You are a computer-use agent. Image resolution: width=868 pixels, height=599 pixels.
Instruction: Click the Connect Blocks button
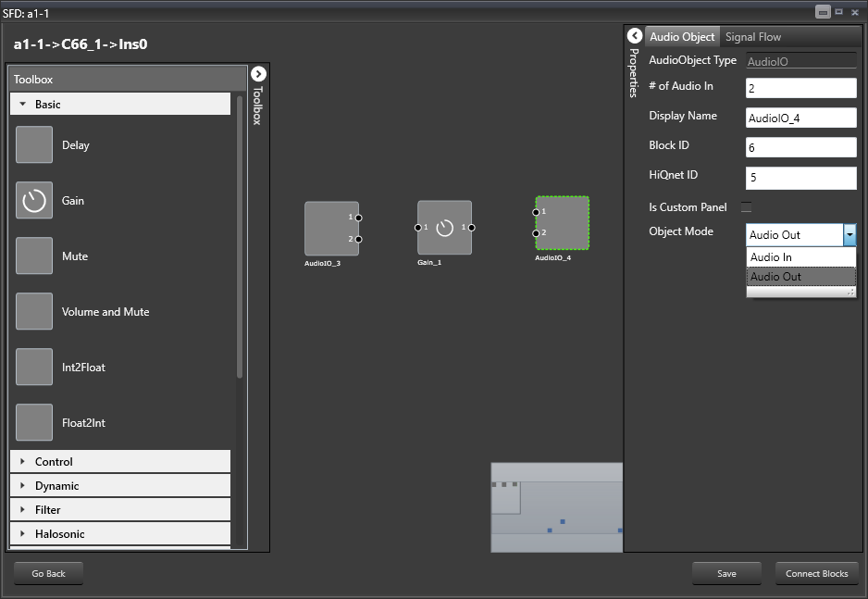pos(816,573)
